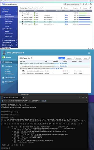Viewport: 94px width, 150px height.
Task: Click the snapshot camera icon for esxtarget1_0
Action: coord(66,17)
